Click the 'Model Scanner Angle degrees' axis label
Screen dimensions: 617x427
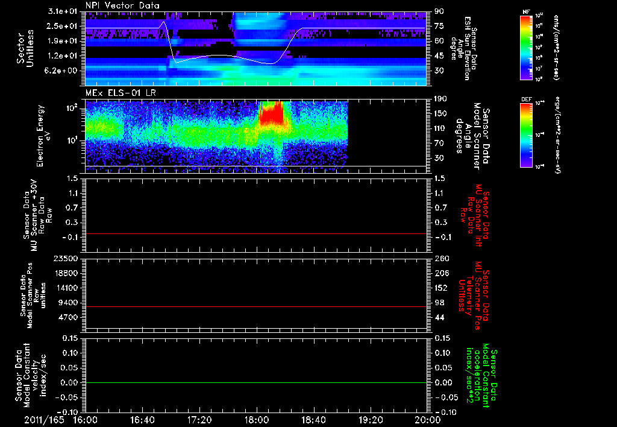472,136
